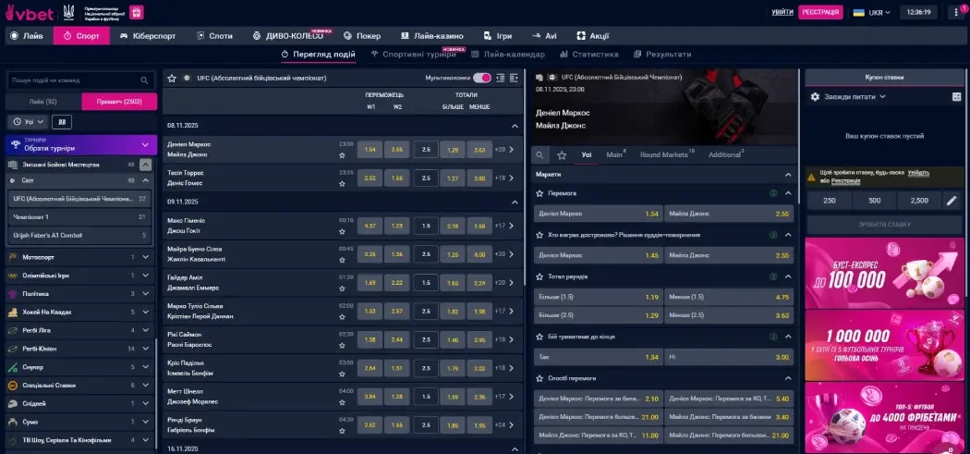Screen dimensions: 970x454
Task: Star the Макс Гіменіс vs Джош Гокіт match
Action: coord(342,232)
